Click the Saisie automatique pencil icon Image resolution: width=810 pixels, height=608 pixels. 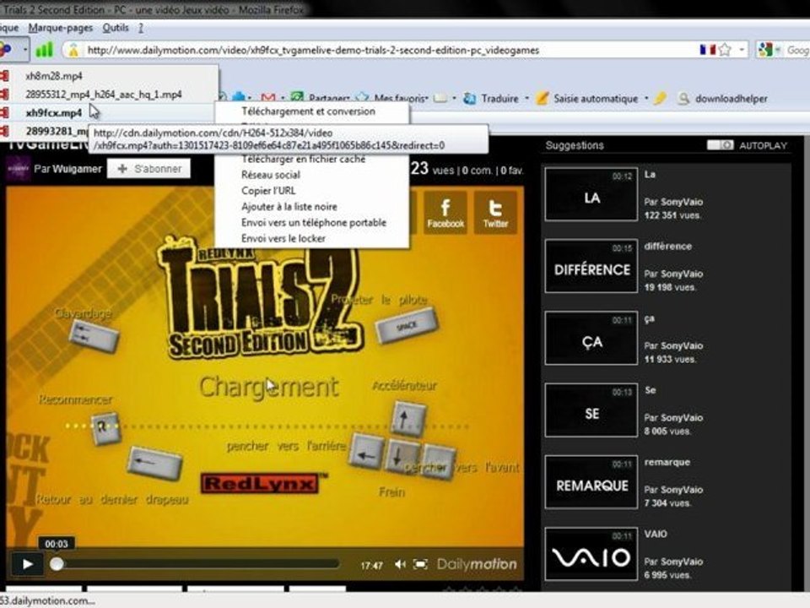click(542, 98)
